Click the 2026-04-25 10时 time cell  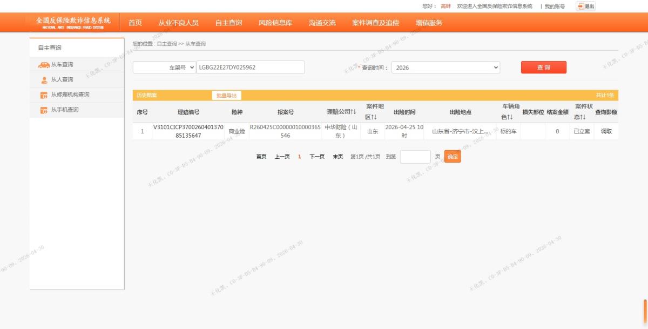(x=404, y=131)
